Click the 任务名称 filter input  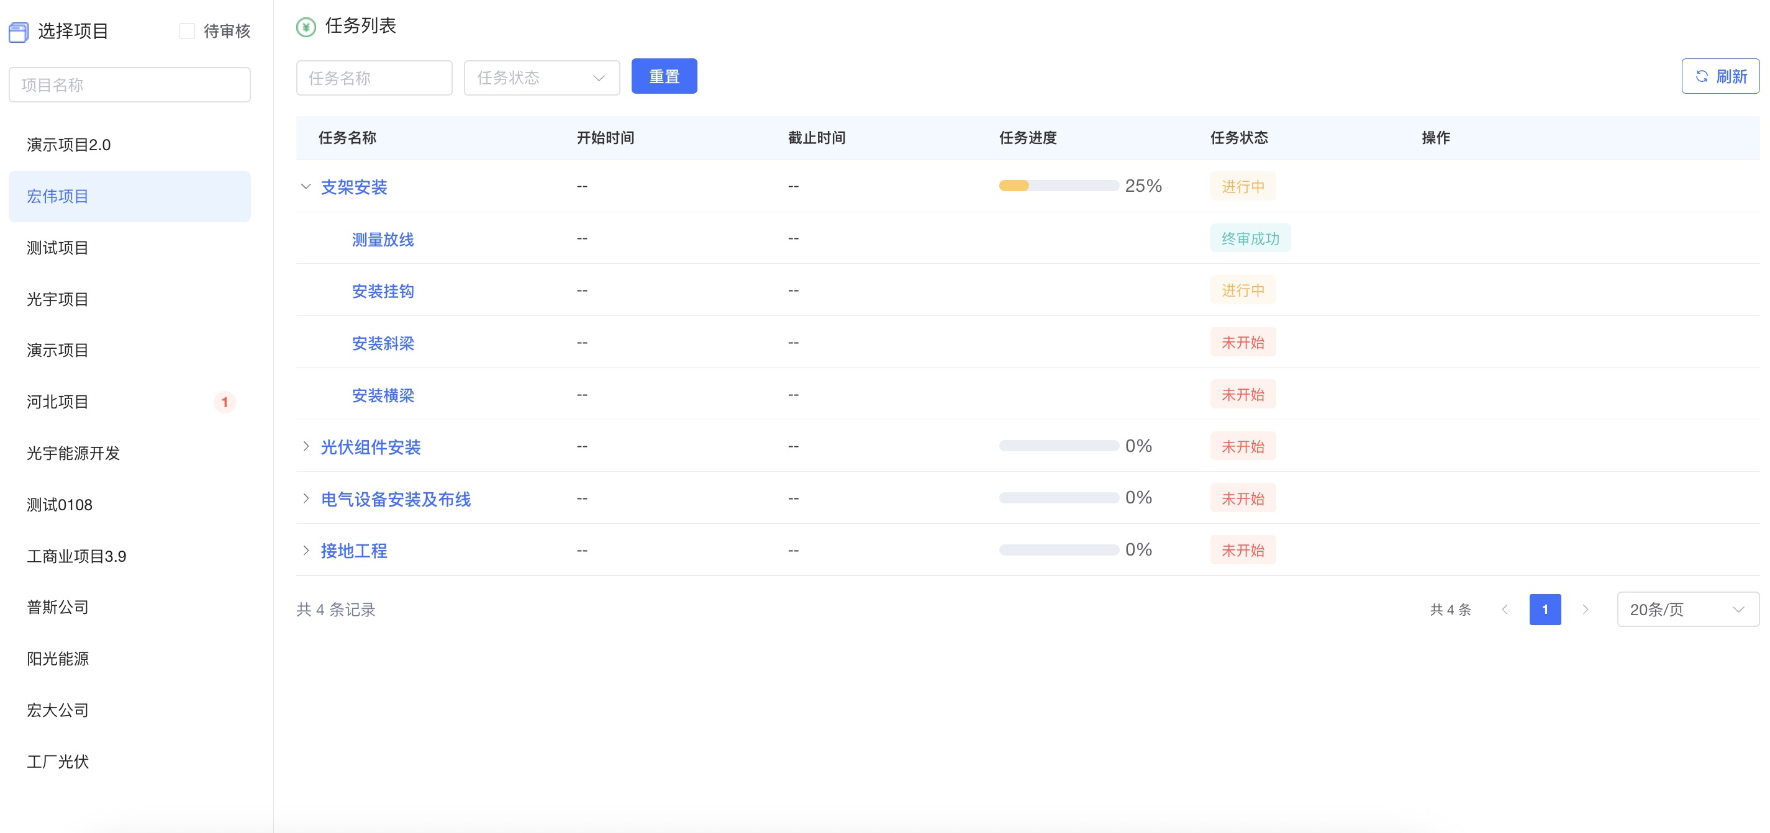point(374,78)
